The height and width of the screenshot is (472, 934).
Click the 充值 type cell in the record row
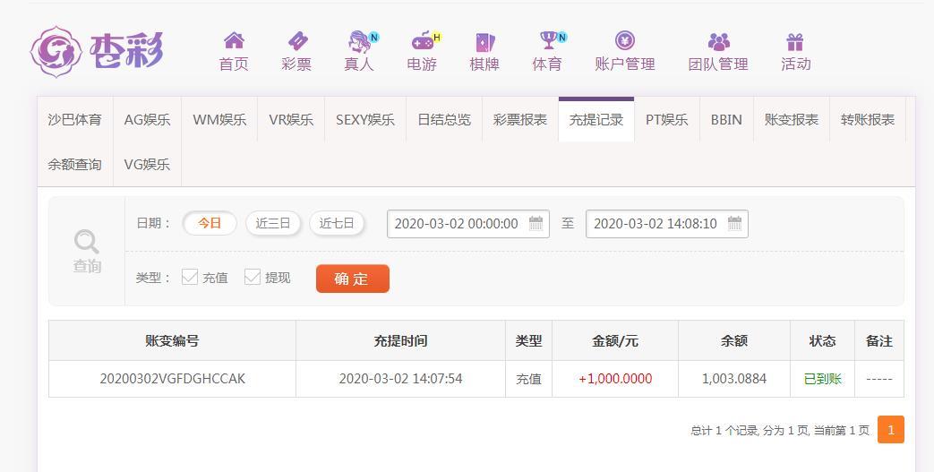(x=528, y=379)
